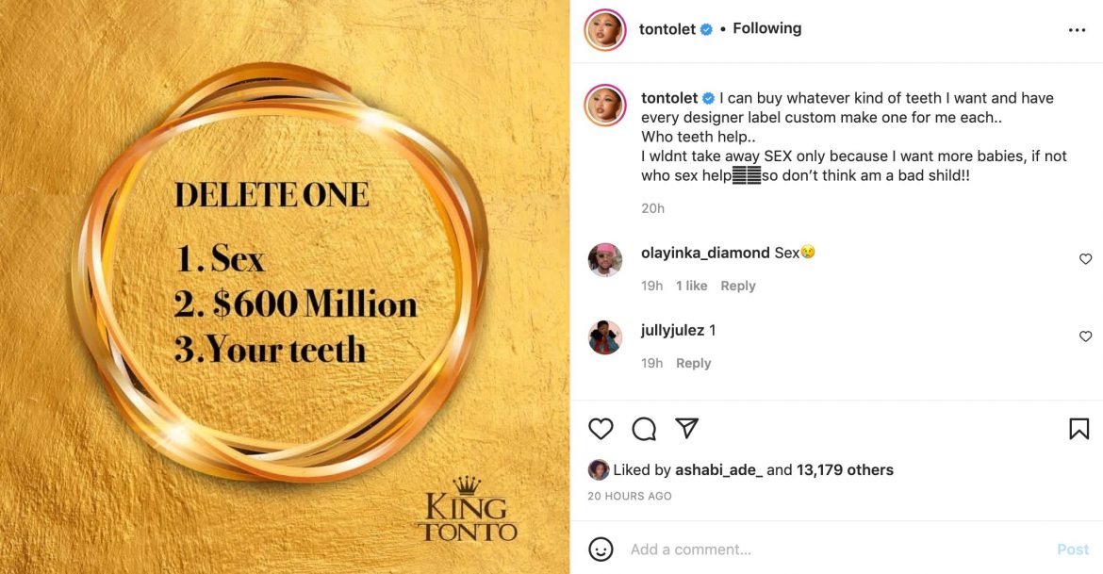Open the three-dot more options menu
The image size is (1103, 574).
[1077, 29]
